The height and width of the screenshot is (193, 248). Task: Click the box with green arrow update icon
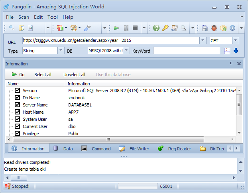tap(223, 28)
